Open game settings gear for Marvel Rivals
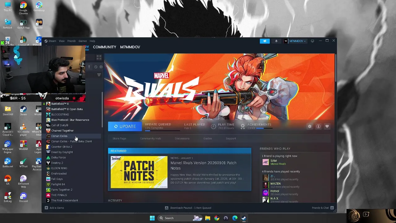The height and width of the screenshot is (223, 396). tap(310, 126)
